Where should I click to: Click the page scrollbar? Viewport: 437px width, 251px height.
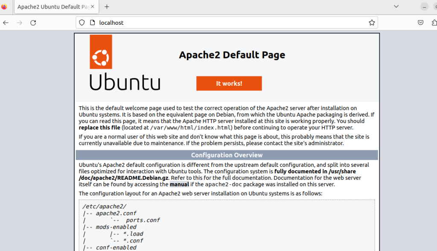pyautogui.click(x=435, y=128)
